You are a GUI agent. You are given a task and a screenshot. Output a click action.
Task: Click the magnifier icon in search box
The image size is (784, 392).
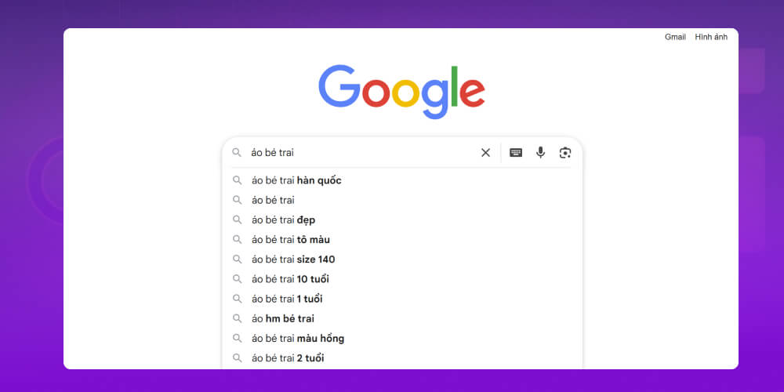236,153
